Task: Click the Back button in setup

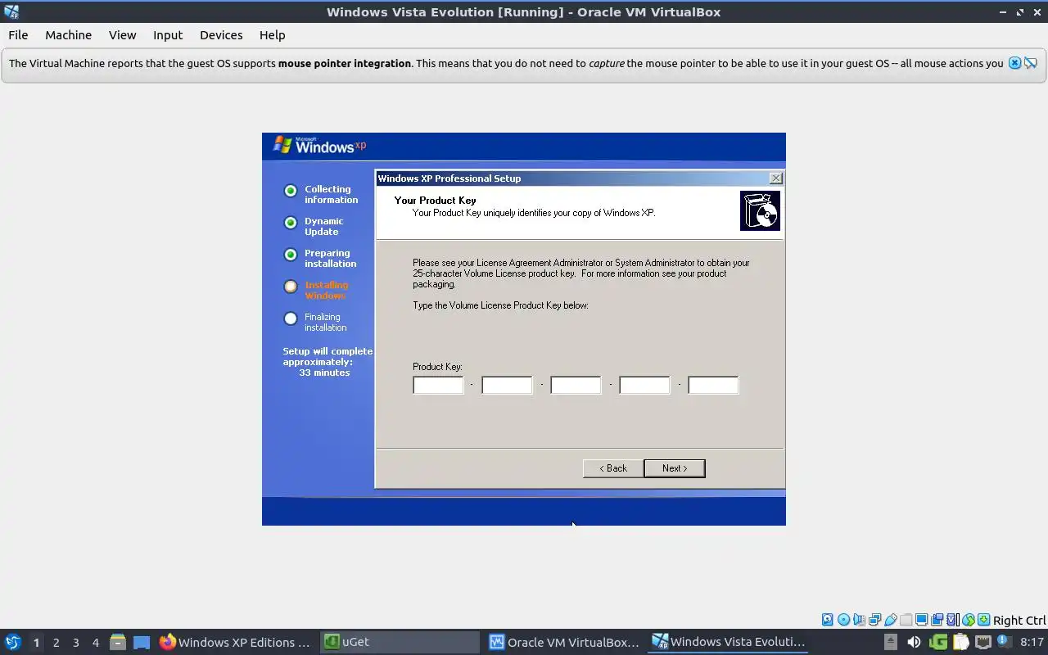Action: (x=612, y=468)
